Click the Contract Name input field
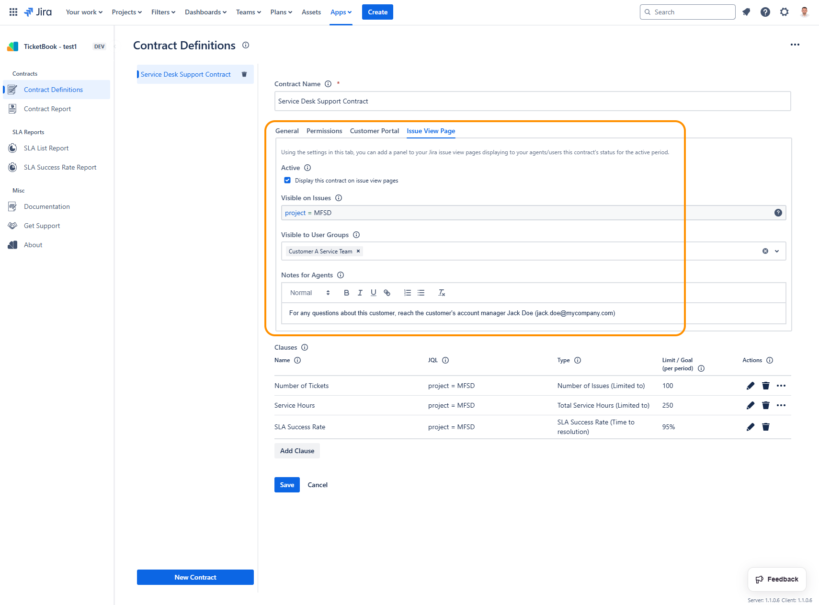The image size is (819, 605). pyautogui.click(x=532, y=101)
